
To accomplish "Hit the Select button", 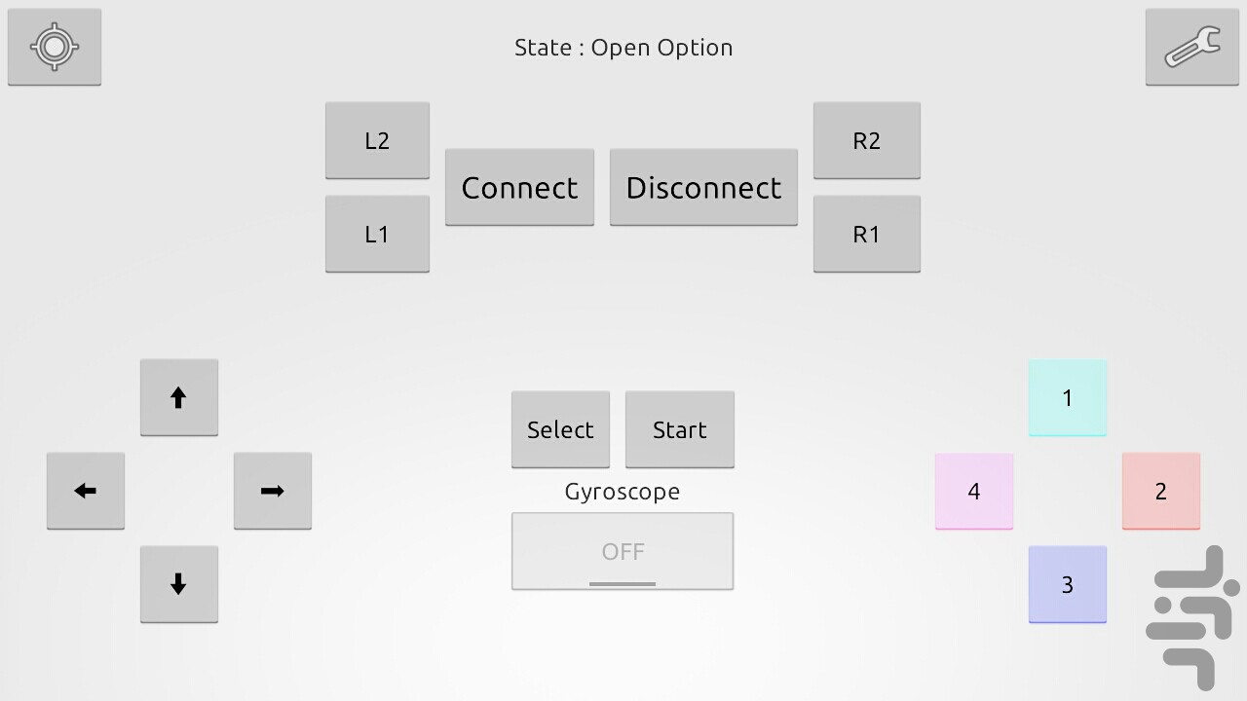I will point(560,429).
